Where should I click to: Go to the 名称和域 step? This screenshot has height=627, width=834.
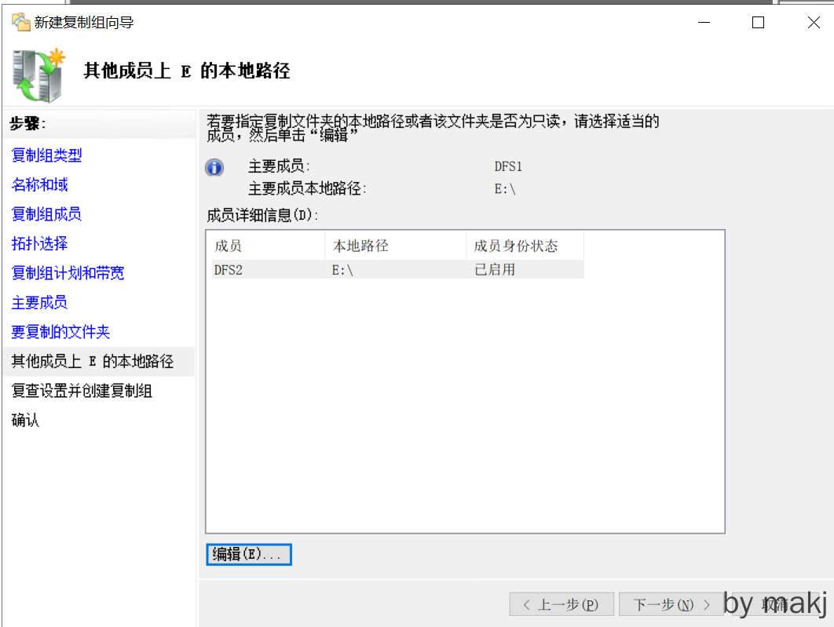pyautogui.click(x=39, y=185)
